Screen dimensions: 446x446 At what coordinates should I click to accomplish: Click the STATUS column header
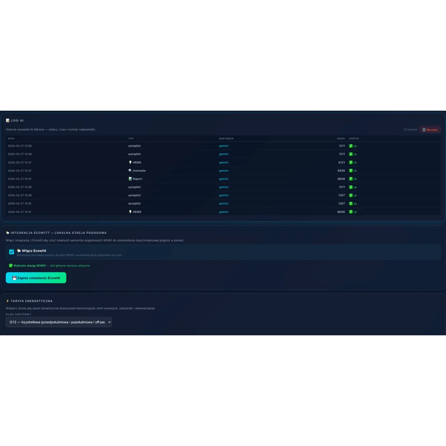(x=354, y=138)
